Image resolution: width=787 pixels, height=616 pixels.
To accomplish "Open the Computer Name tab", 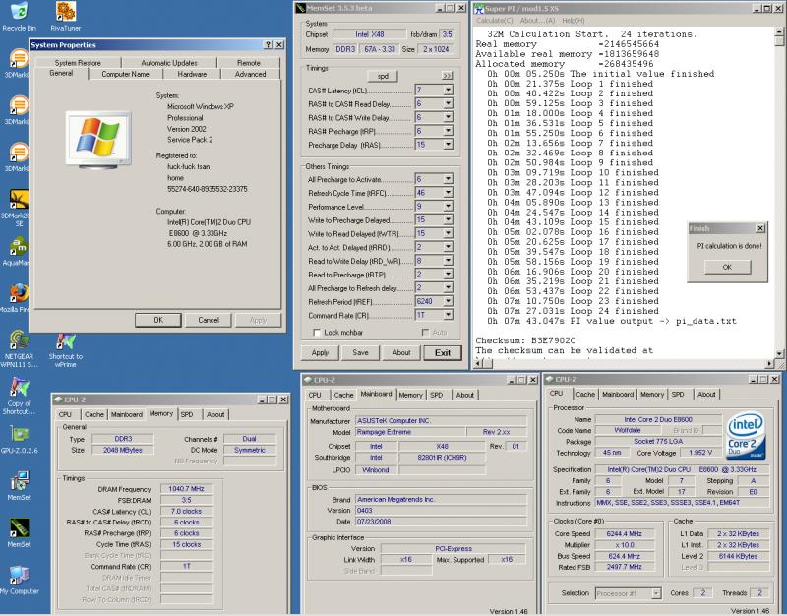I will coord(125,75).
